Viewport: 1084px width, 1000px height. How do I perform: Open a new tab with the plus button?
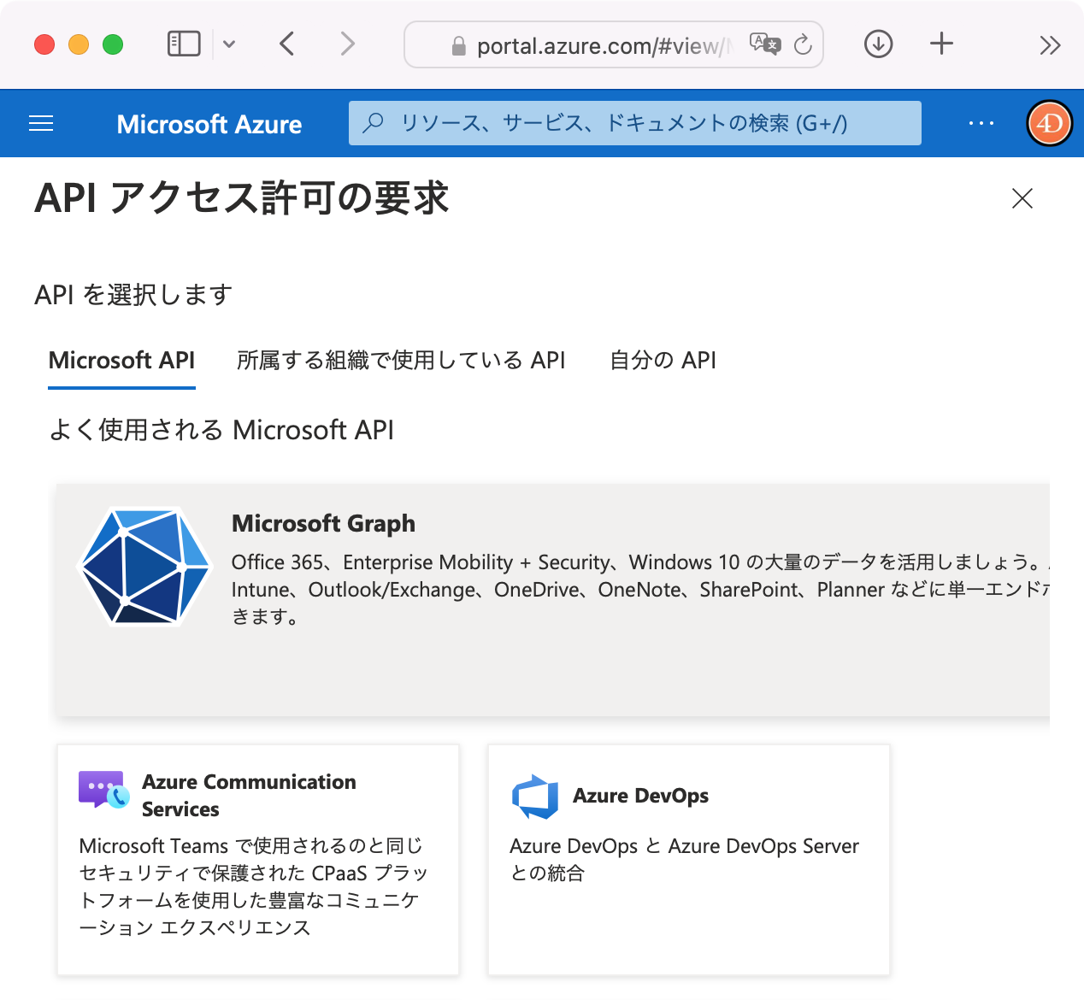point(940,44)
